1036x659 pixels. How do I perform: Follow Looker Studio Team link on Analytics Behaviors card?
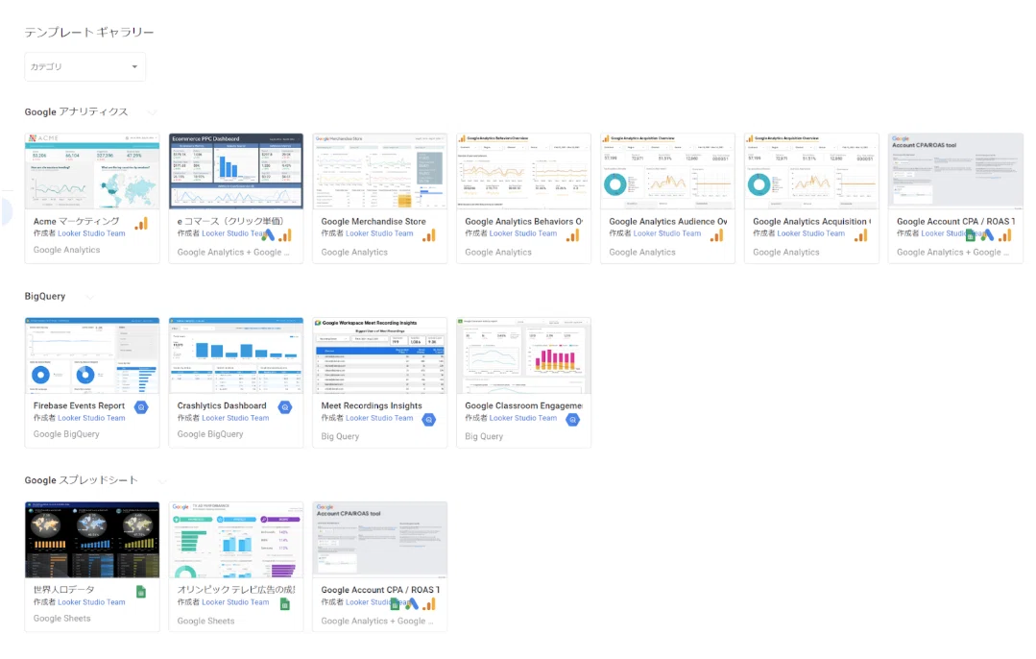[x=523, y=233]
